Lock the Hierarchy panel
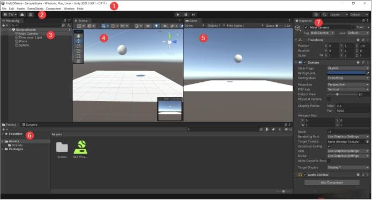This screenshot has width=372, height=200. [65, 21]
